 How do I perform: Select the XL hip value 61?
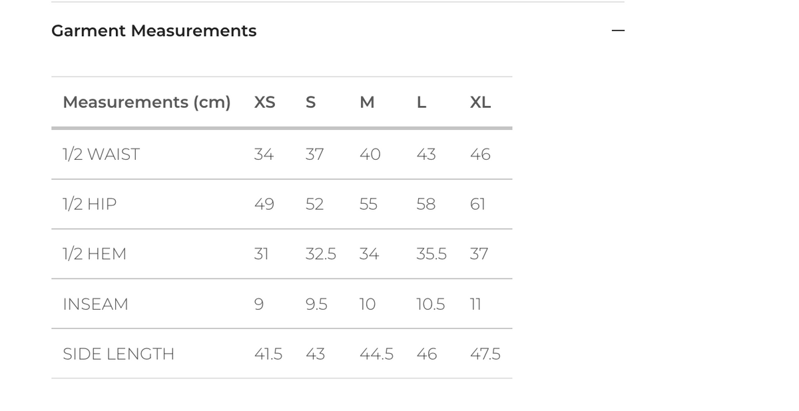(477, 205)
